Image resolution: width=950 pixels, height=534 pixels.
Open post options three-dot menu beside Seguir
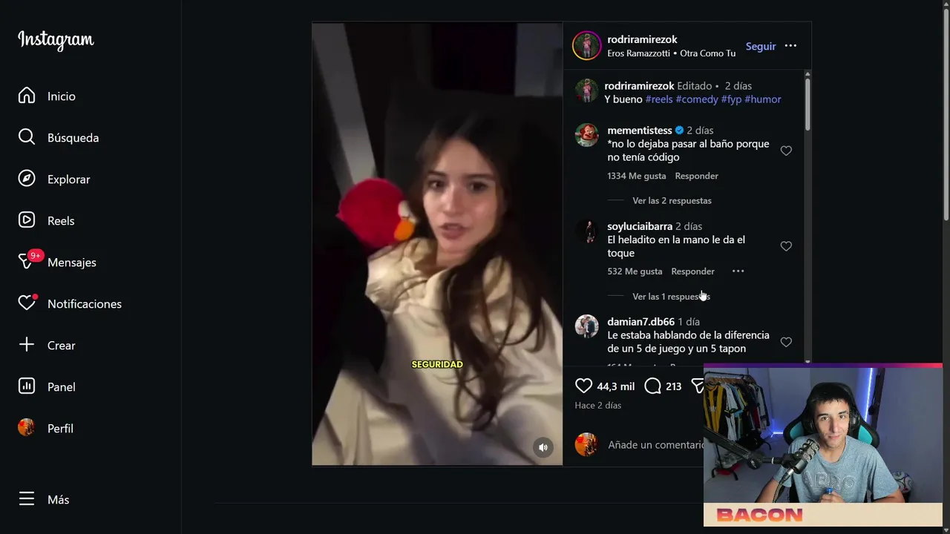point(790,46)
